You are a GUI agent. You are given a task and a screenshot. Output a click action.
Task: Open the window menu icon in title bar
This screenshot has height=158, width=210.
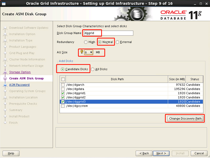[4, 4]
